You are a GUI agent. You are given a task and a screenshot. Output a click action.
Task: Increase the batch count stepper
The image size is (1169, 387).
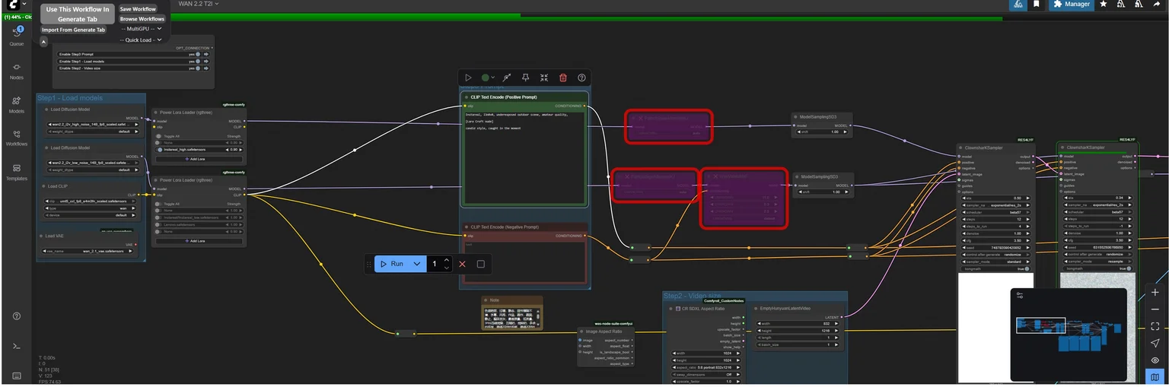click(x=447, y=260)
